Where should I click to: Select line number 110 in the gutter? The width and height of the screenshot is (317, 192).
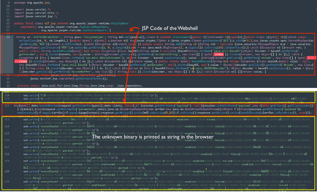(7, 95)
